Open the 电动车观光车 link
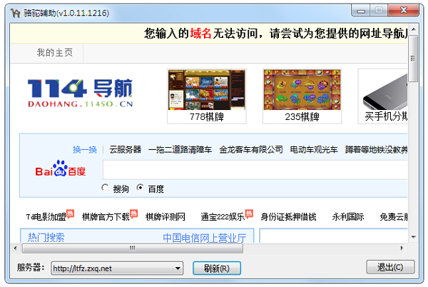Image resolution: width=428 pixels, height=287 pixels. 314,150
